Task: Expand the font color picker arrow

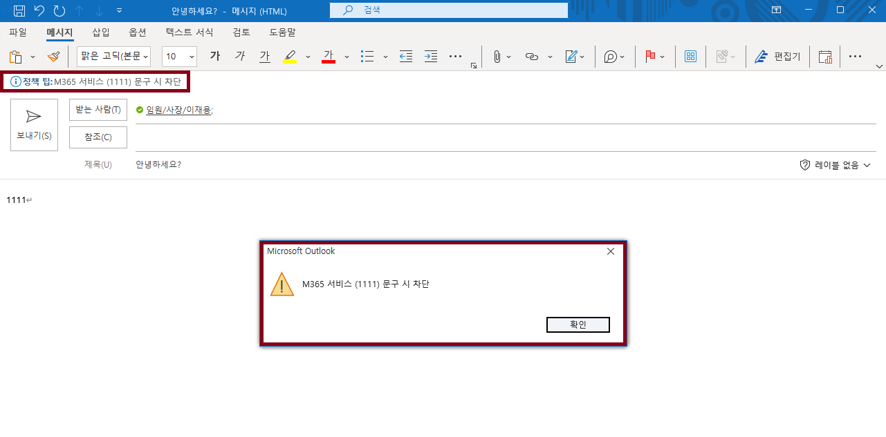Action: point(347,57)
